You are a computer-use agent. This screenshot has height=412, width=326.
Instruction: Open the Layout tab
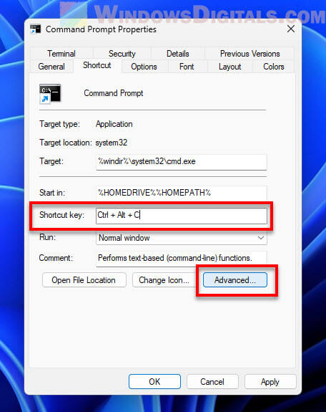pyautogui.click(x=229, y=67)
